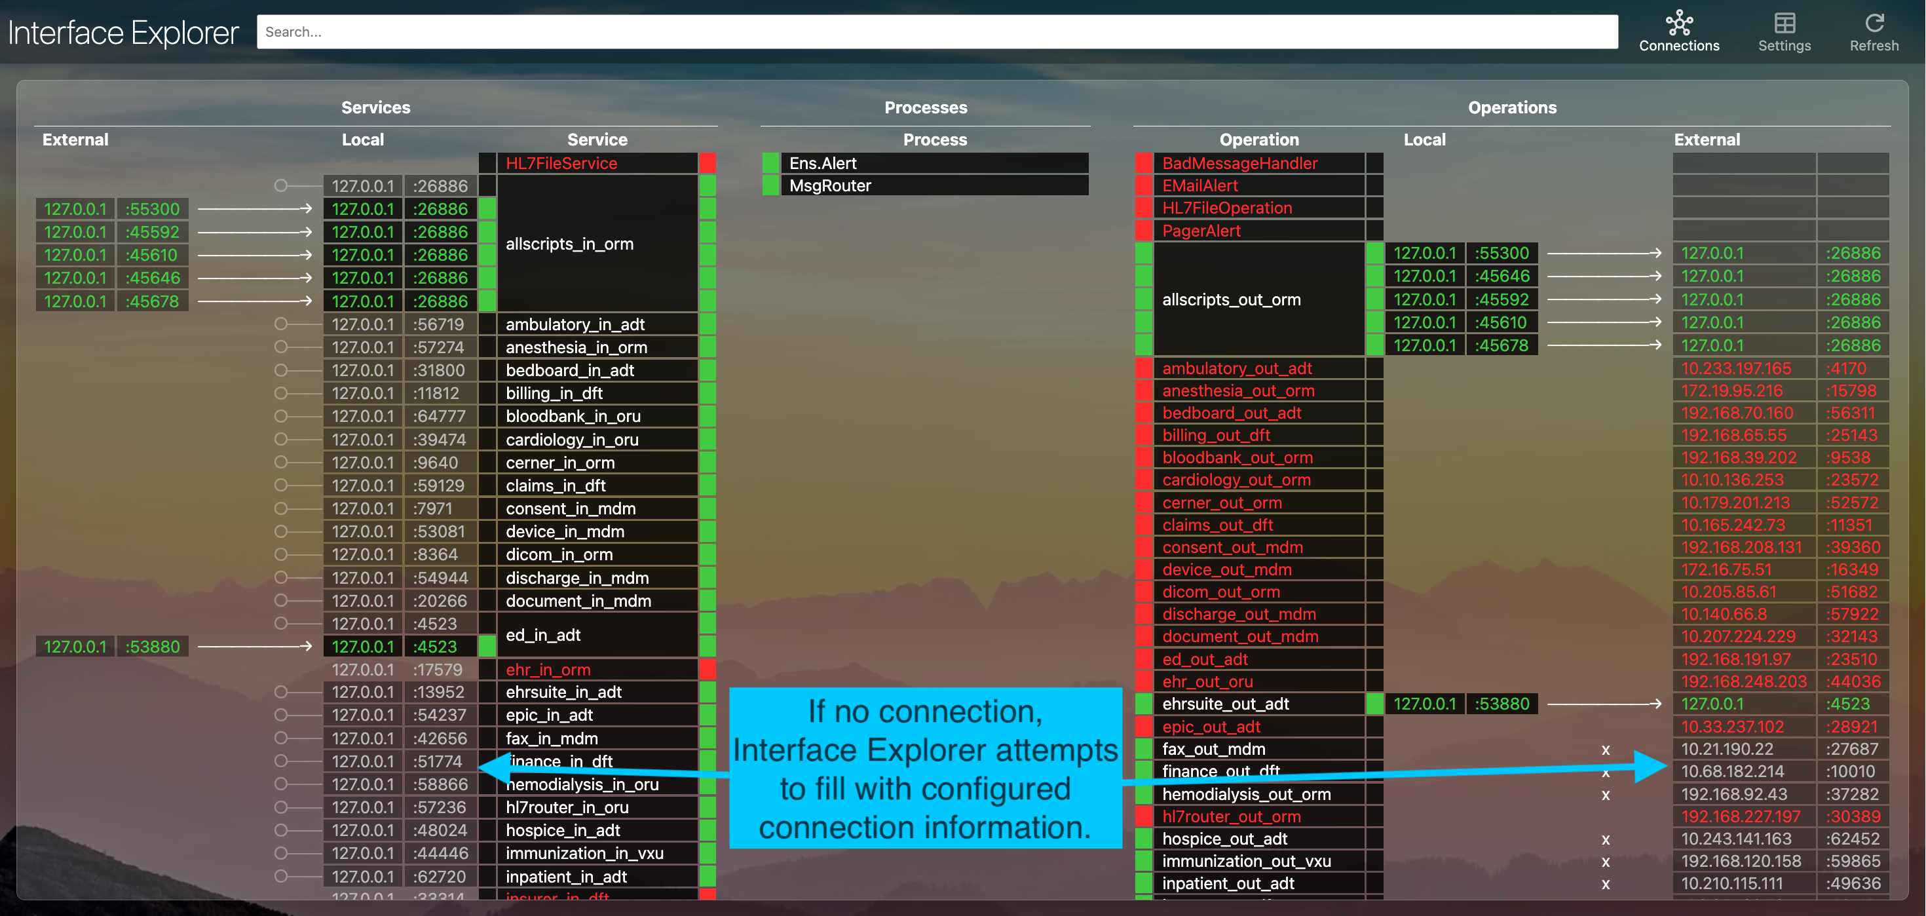
Task: Click the PagerAlert operation name
Action: point(1201,231)
